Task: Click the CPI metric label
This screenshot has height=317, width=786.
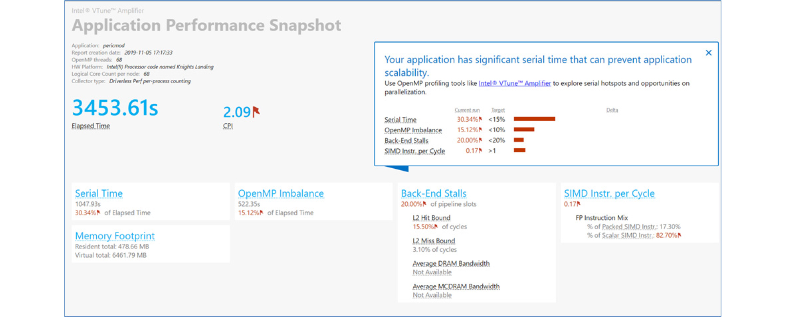Action: coord(228,126)
